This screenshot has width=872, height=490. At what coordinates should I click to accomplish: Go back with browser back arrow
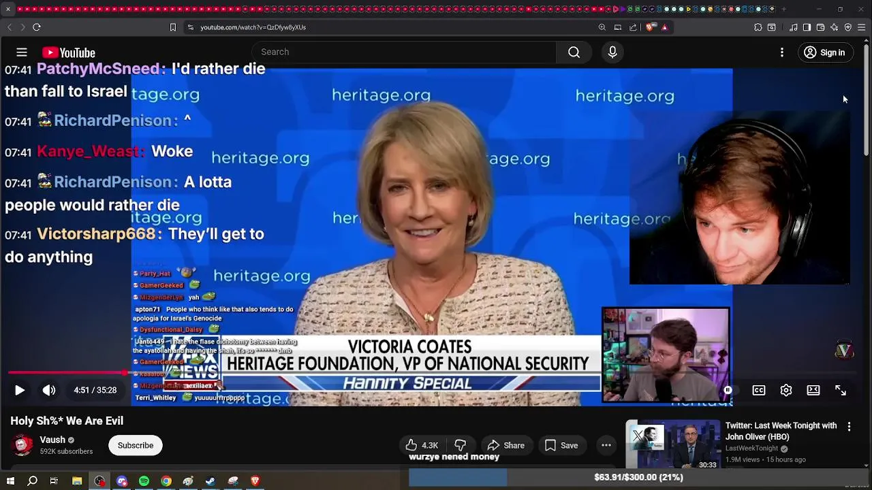point(10,27)
